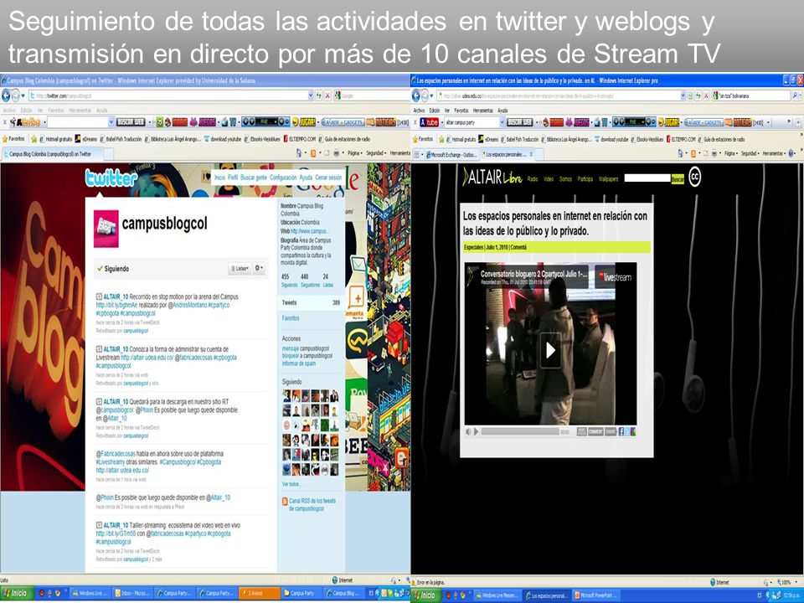Click Radio in Altair navigation menu

click(533, 179)
